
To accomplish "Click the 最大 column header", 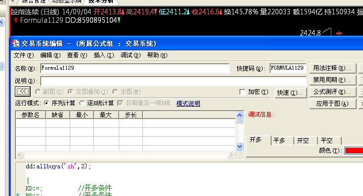I will (106, 115).
